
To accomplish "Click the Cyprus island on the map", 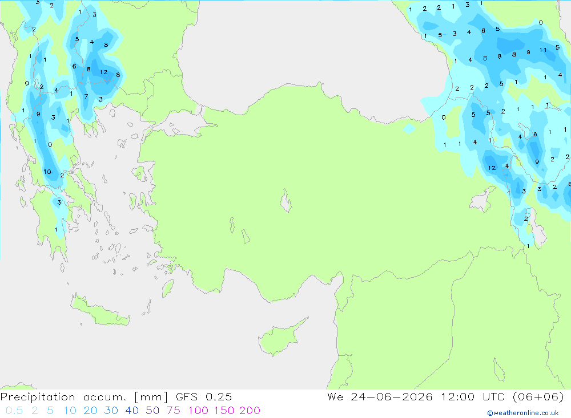I will pos(280,338).
